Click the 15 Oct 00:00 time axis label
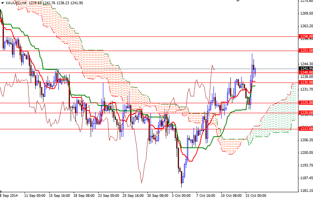 pos(256,195)
